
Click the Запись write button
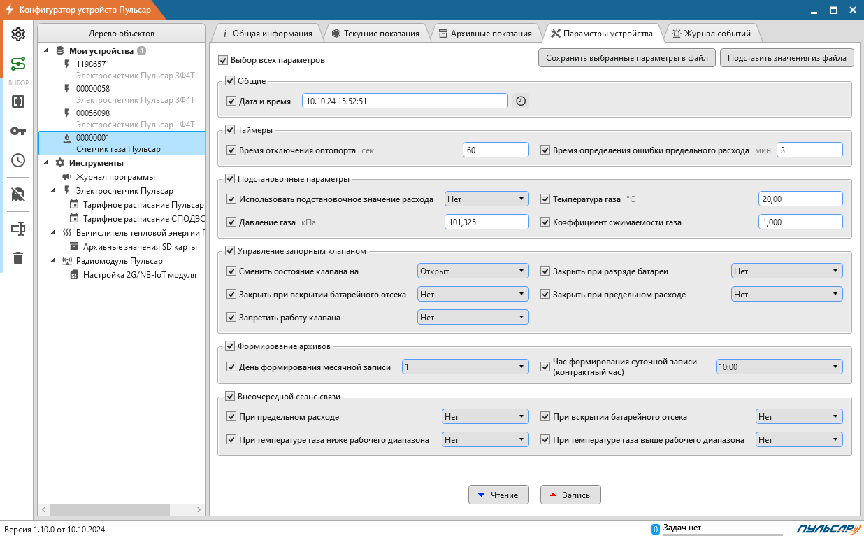570,495
